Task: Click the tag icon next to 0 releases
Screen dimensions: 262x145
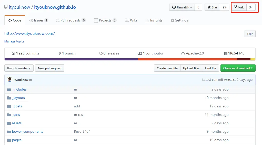Action: (x=101, y=53)
